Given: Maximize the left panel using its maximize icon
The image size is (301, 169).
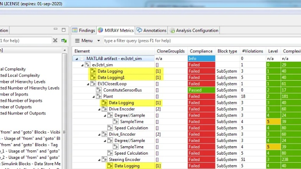Looking at the screenshot, I should [x=63, y=30].
